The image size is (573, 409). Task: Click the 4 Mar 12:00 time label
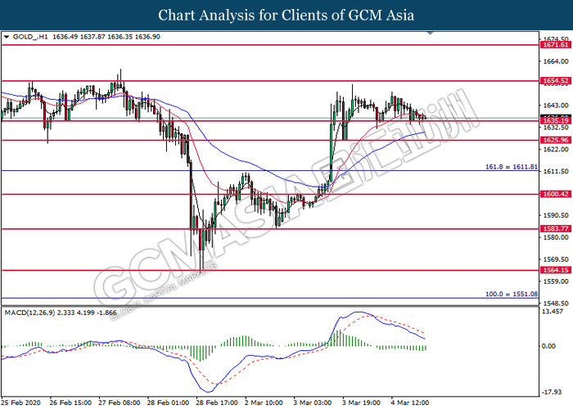point(409,402)
